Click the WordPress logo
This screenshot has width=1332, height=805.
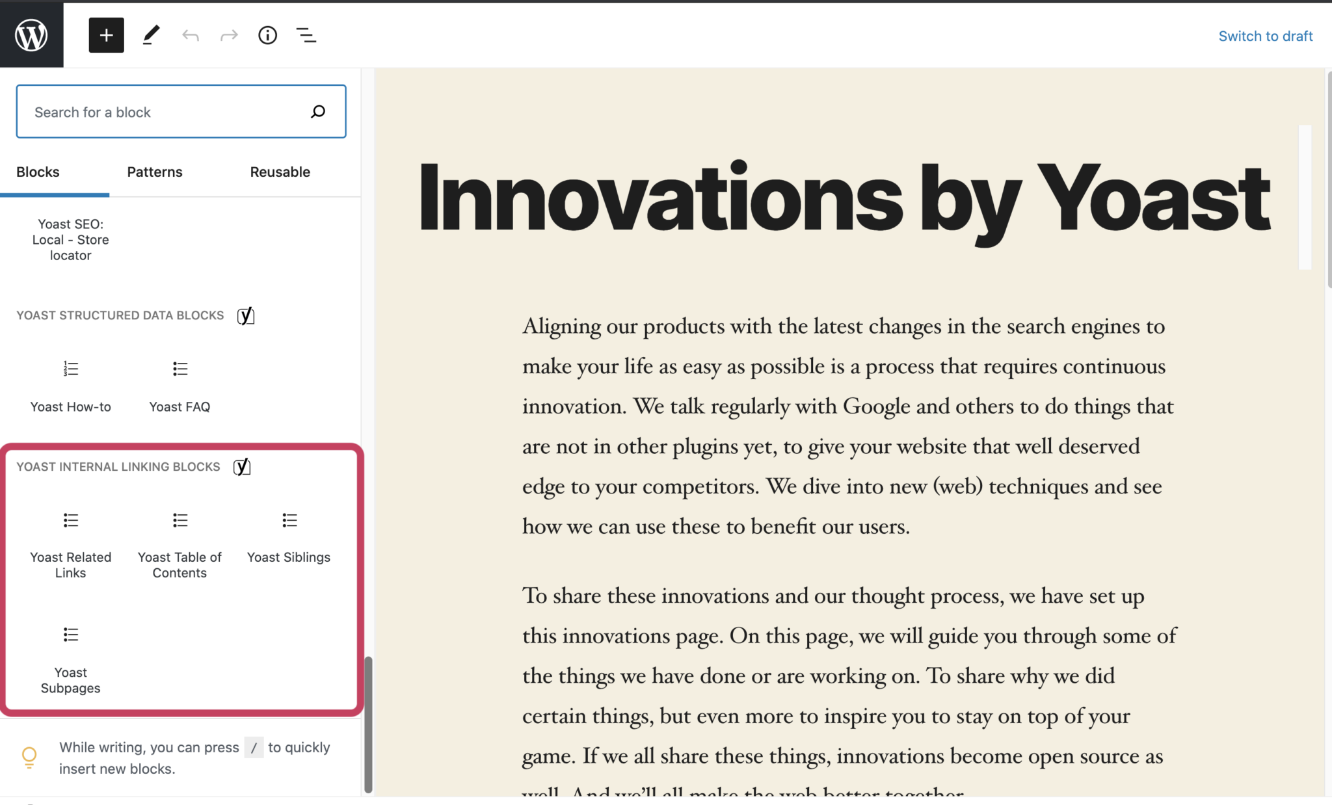click(x=31, y=34)
